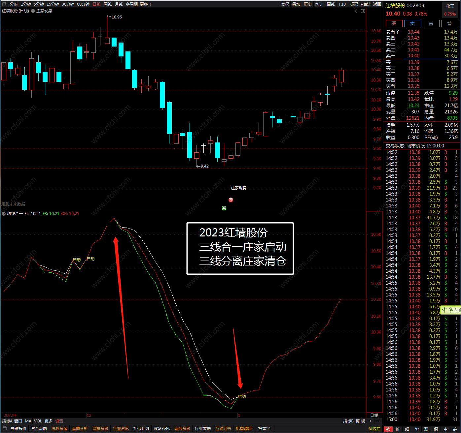
Task: Click the 日线 label at chart corner
Action: point(374,416)
